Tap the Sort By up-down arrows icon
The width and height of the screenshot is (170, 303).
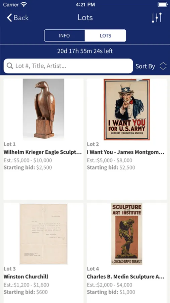click(163, 66)
